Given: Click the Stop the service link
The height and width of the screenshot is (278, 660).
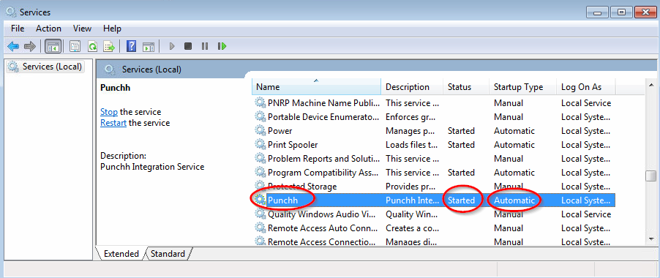Looking at the screenshot, I should (x=108, y=112).
